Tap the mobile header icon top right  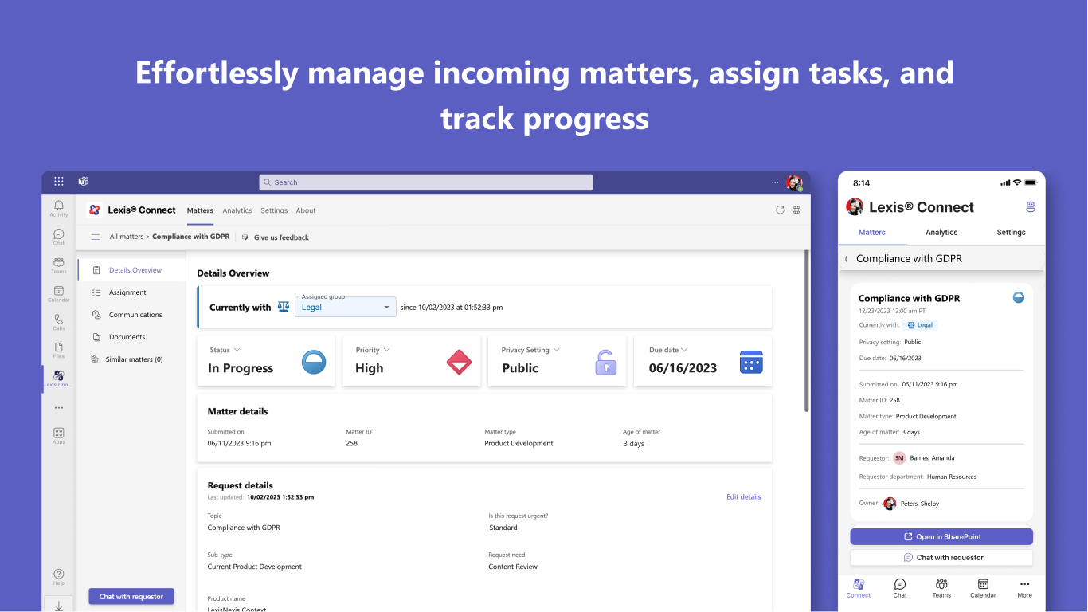[1031, 207]
